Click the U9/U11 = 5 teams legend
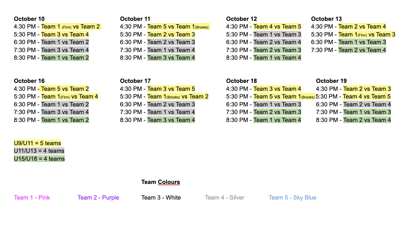Screen dimensions: 409x226 coord(37,143)
